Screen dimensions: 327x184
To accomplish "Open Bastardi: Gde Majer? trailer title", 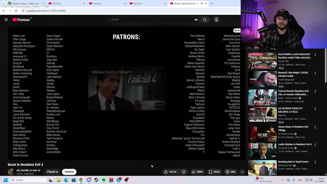I will pyautogui.click(x=293, y=74).
